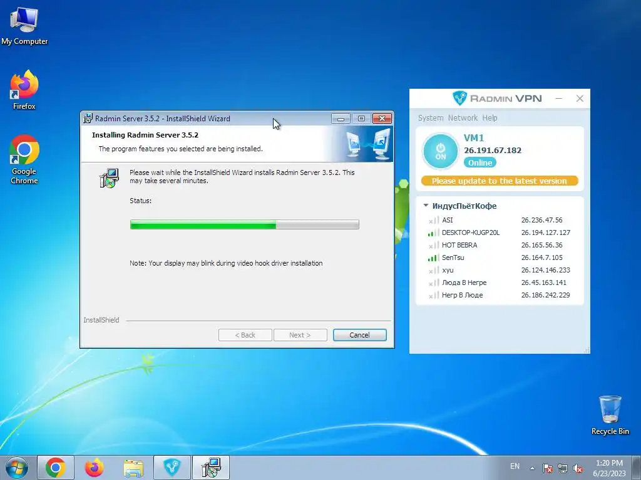Screen dimensions: 641x480
Task: Select the HOT BEBRA peer
Action: point(500,245)
